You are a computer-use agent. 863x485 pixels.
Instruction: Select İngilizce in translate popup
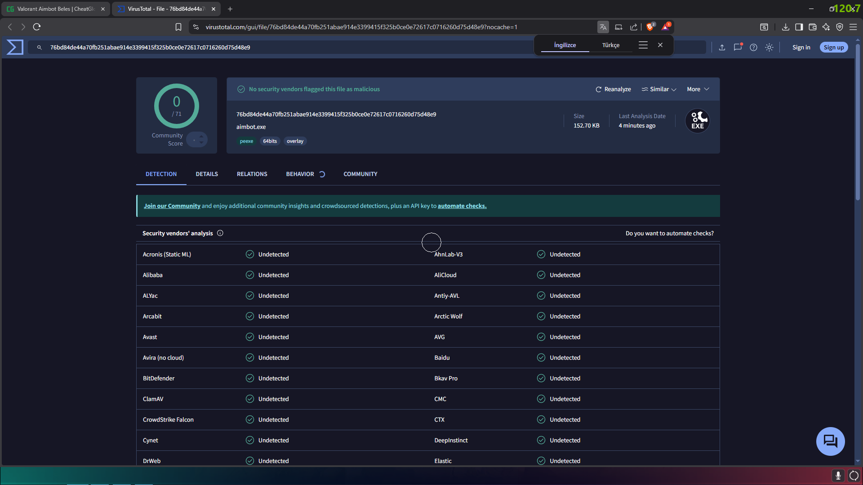565,45
